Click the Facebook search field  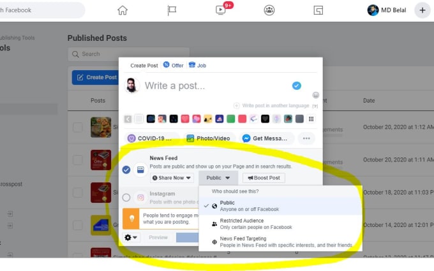pyautogui.click(x=41, y=10)
